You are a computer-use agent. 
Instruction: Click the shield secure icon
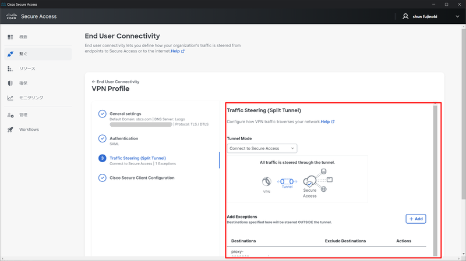coord(10,83)
